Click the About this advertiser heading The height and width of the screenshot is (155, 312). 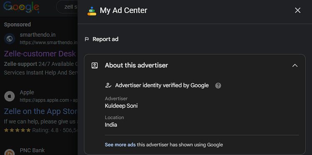136,65
